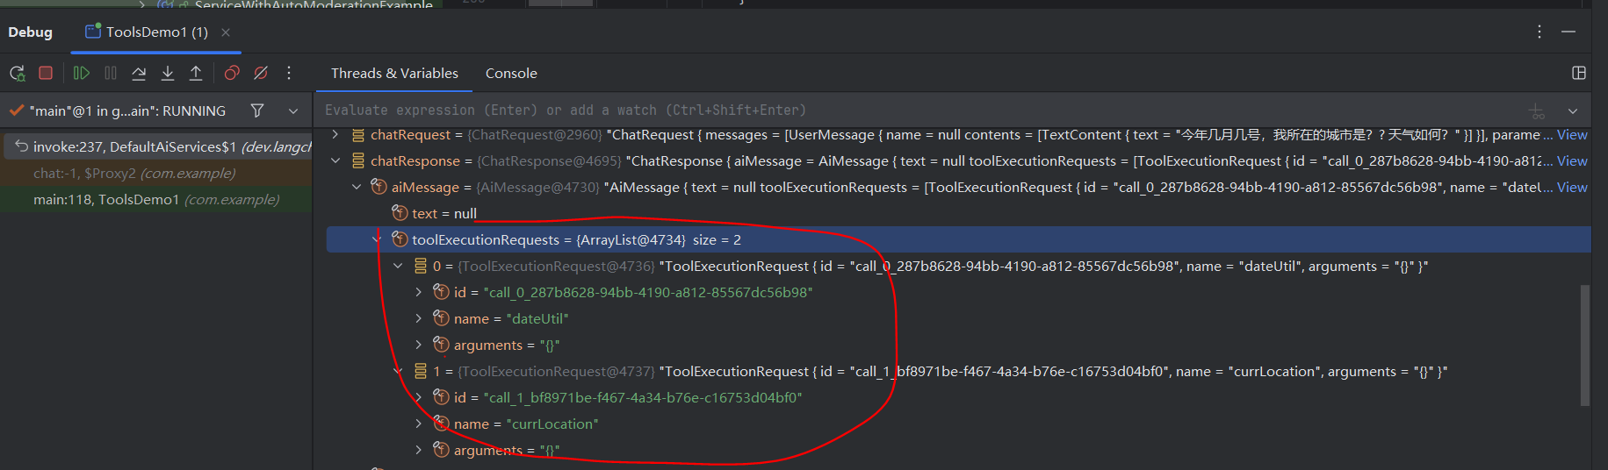Step into the method
Image resolution: width=1608 pixels, height=470 pixels.
point(168,73)
